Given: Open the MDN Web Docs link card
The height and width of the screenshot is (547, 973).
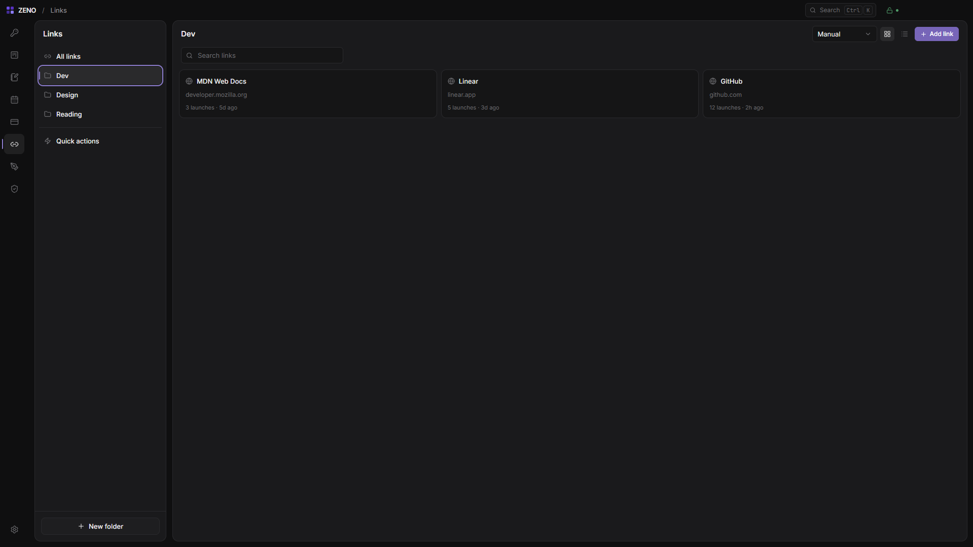Looking at the screenshot, I should pos(308,94).
